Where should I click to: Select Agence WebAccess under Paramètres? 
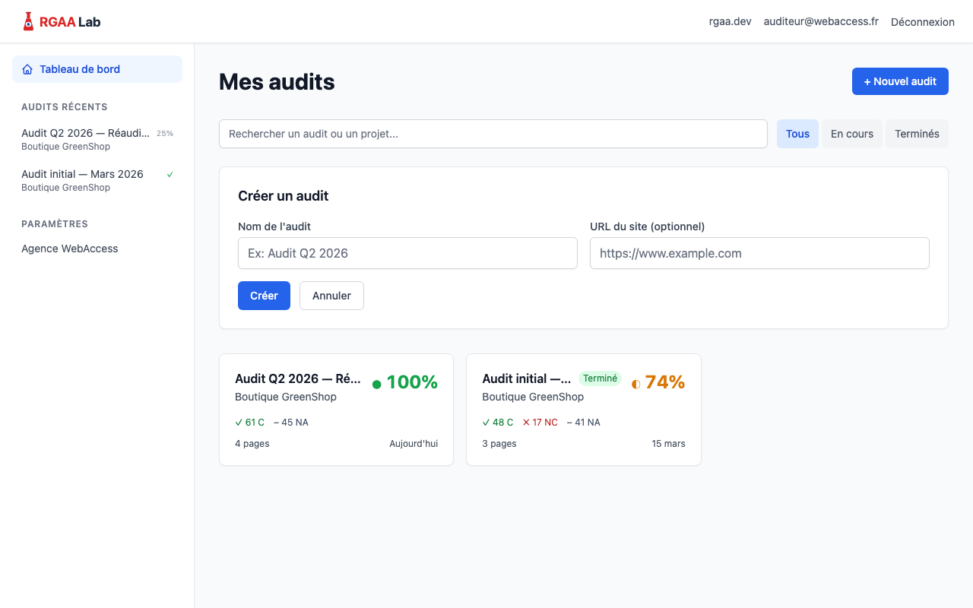(x=69, y=249)
